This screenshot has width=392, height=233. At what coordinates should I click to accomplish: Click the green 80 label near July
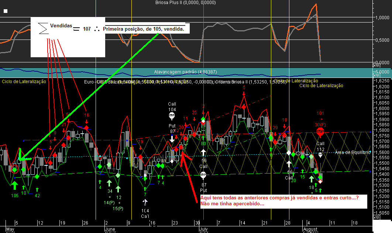coord(203,144)
